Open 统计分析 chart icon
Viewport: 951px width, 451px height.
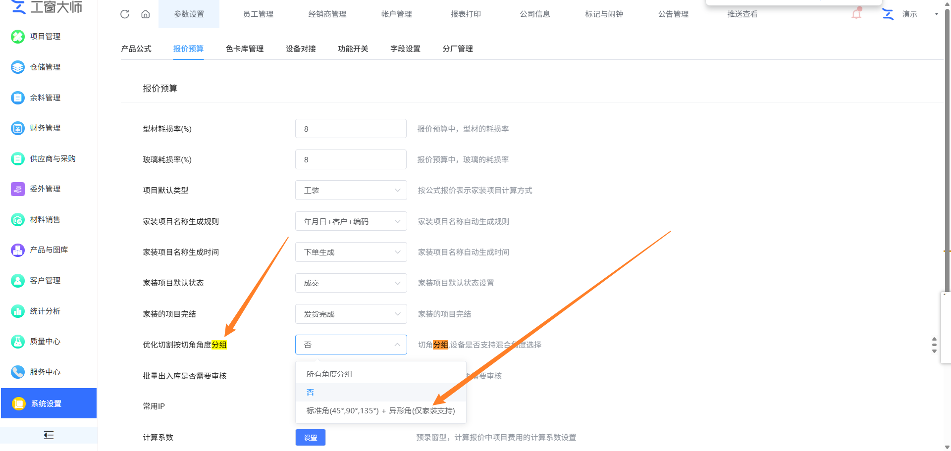18,311
